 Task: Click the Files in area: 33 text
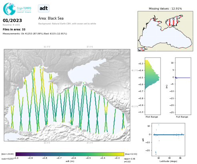pyautogui.click(x=14, y=29)
